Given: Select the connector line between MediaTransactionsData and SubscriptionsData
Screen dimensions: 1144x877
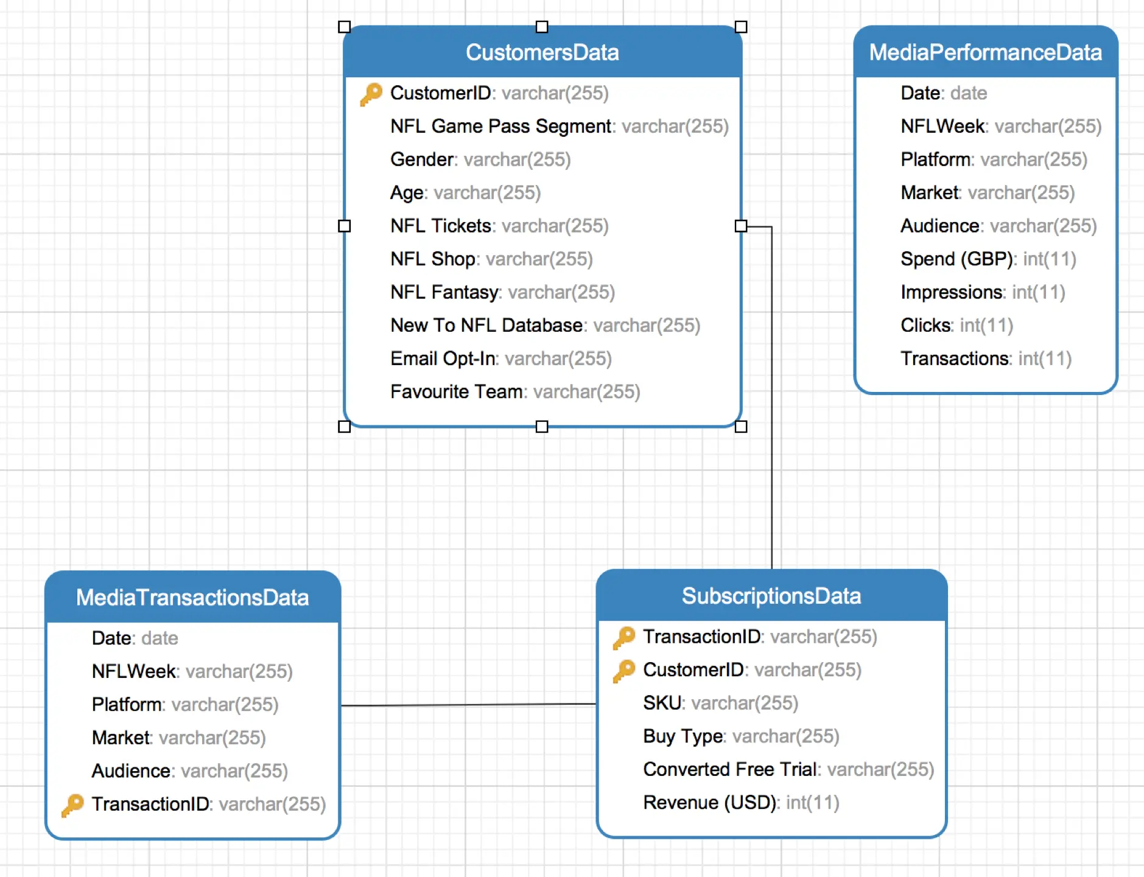Looking at the screenshot, I should (469, 705).
